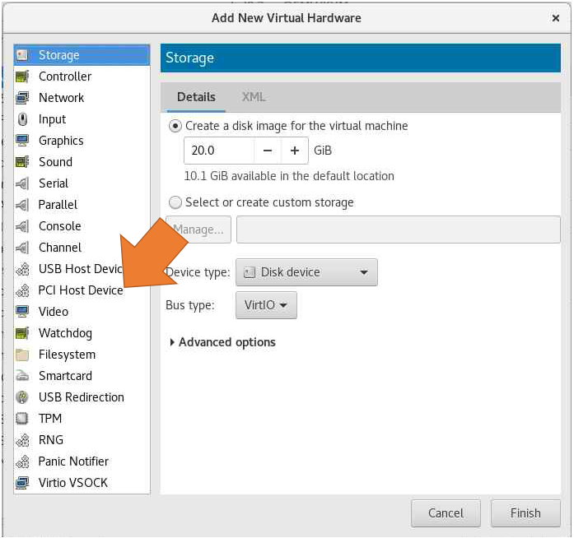Image resolution: width=574 pixels, height=538 pixels.
Task: Switch to the XML tab
Action: pyautogui.click(x=254, y=97)
